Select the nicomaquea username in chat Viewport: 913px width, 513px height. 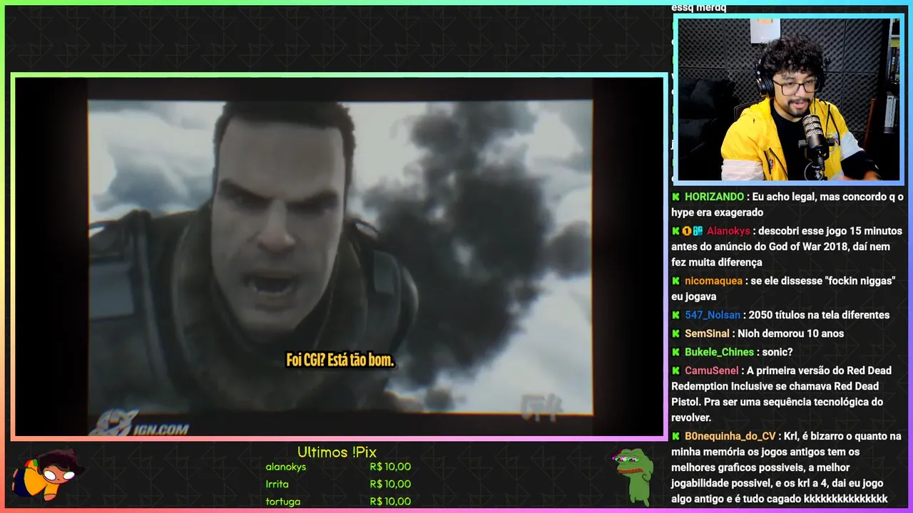coord(713,281)
